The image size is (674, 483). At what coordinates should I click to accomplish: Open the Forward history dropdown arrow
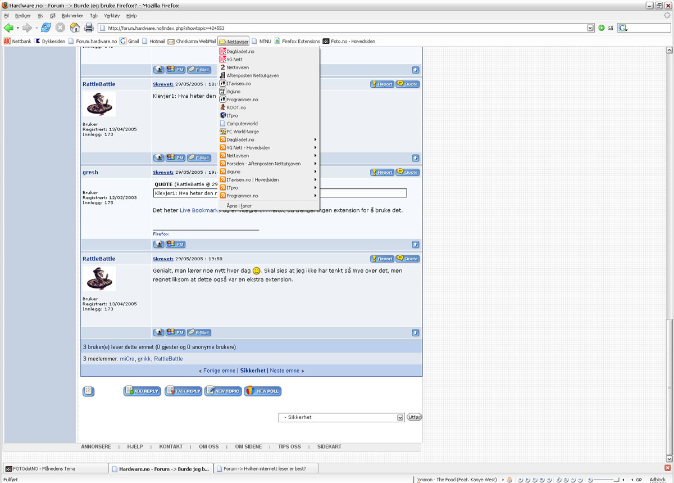point(37,28)
